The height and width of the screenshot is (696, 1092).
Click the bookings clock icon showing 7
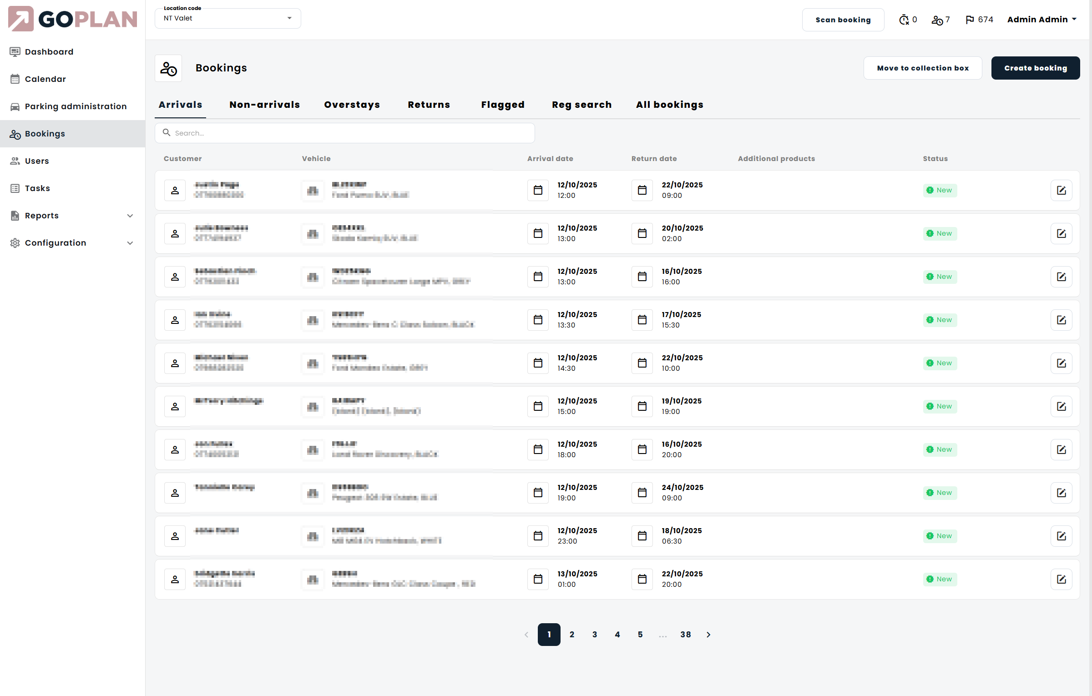tap(937, 20)
